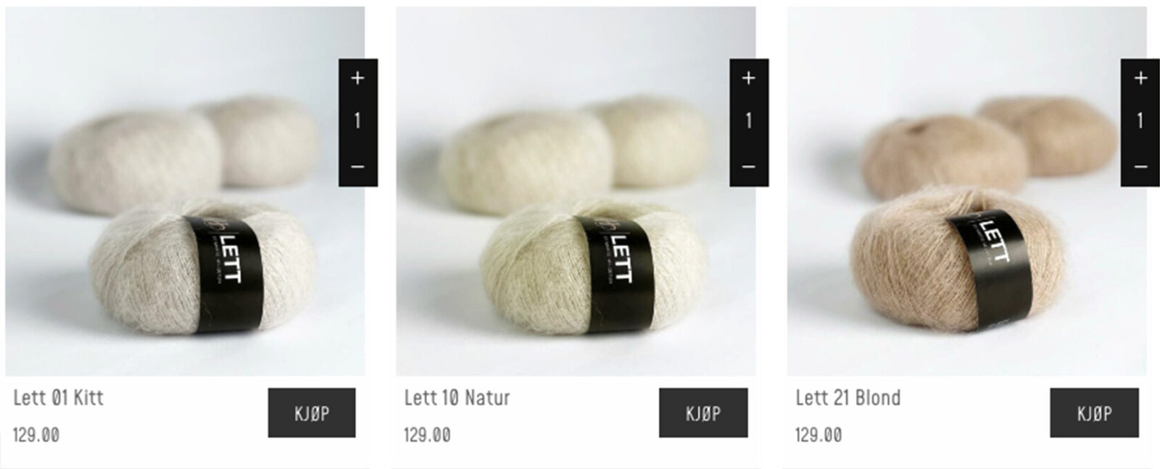The width and height of the screenshot is (1160, 469).
Task: Decrease quantity for Lett 10 Natur
Action: click(749, 166)
